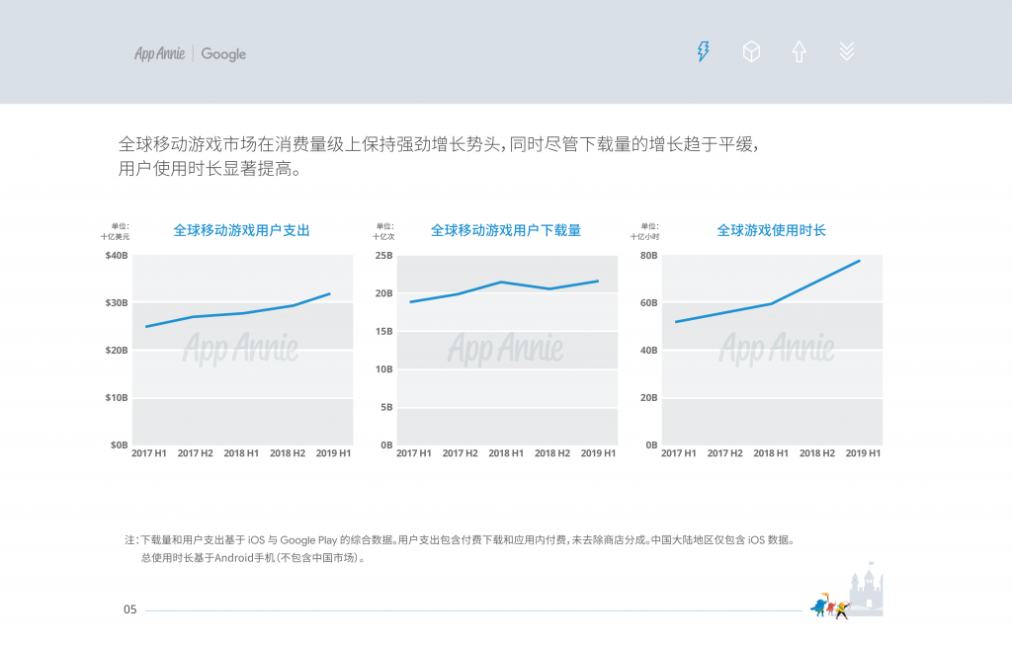This screenshot has width=1012, height=647.
Task: Click the blue lightning bolt icon
Action: (x=703, y=50)
